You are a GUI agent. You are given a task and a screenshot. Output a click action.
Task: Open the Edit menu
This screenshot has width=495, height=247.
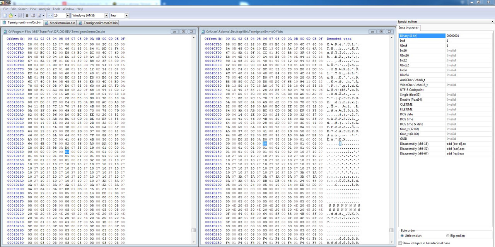click(x=13, y=9)
